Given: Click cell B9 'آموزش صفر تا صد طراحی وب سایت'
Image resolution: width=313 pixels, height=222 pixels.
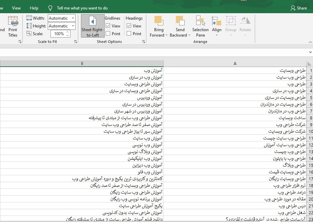Looking at the screenshot, I should [x=82, y=125].
